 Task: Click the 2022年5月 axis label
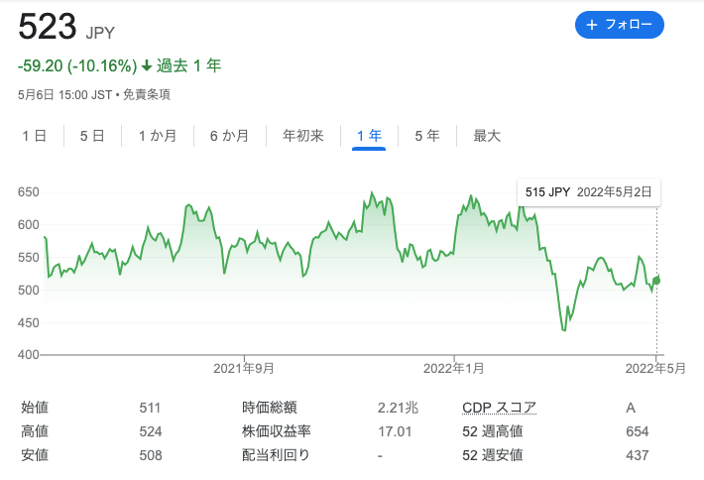655,369
